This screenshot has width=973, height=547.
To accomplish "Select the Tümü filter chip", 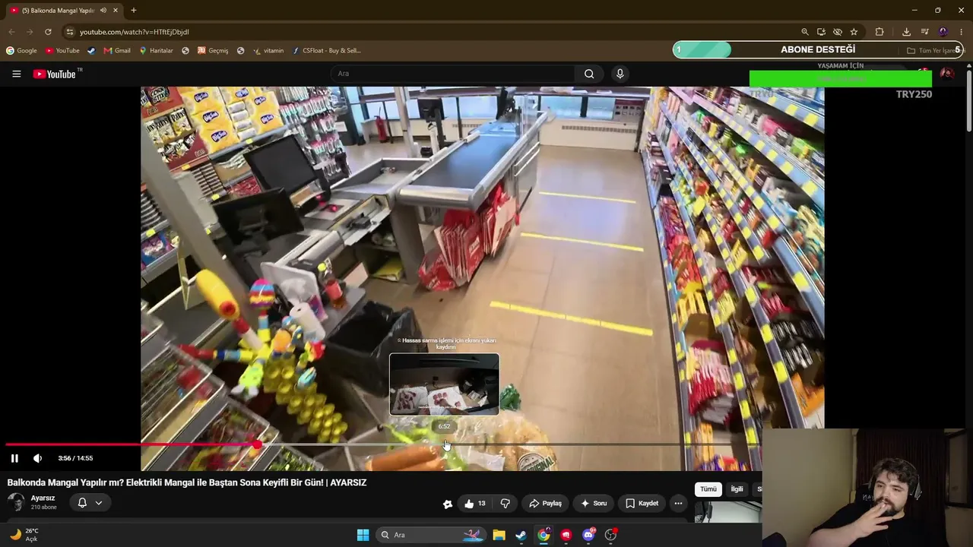I will click(x=708, y=489).
